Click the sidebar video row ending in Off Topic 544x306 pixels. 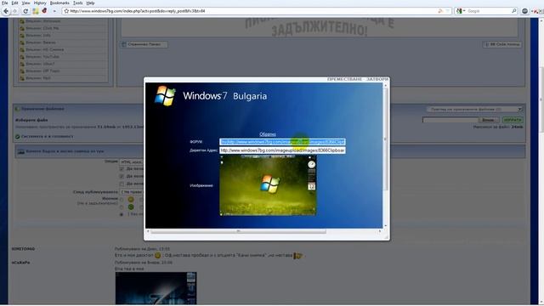(63, 71)
